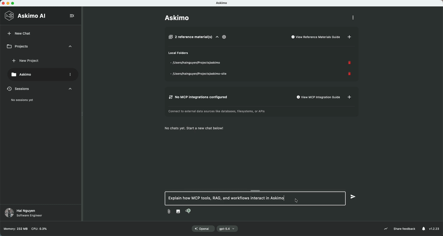The height and width of the screenshot is (236, 443).
Task: Click Share feedback in the status bar
Action: (404, 228)
